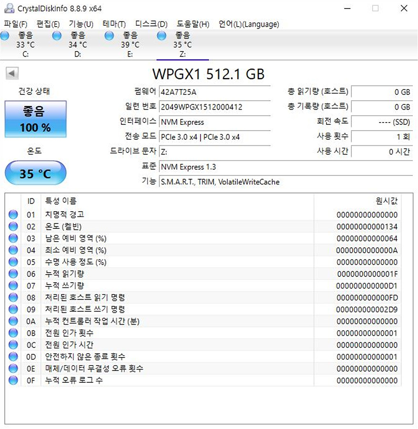Viewport: 418px width, 429px height.
Task: Click the 총 읽기량 (호스트) value field
Action: pyautogui.click(x=382, y=92)
